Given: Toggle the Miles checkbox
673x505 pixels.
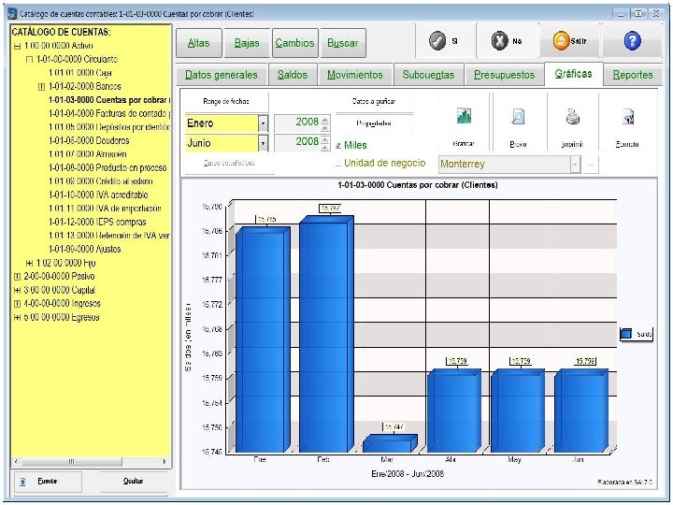Looking at the screenshot, I should [338, 146].
